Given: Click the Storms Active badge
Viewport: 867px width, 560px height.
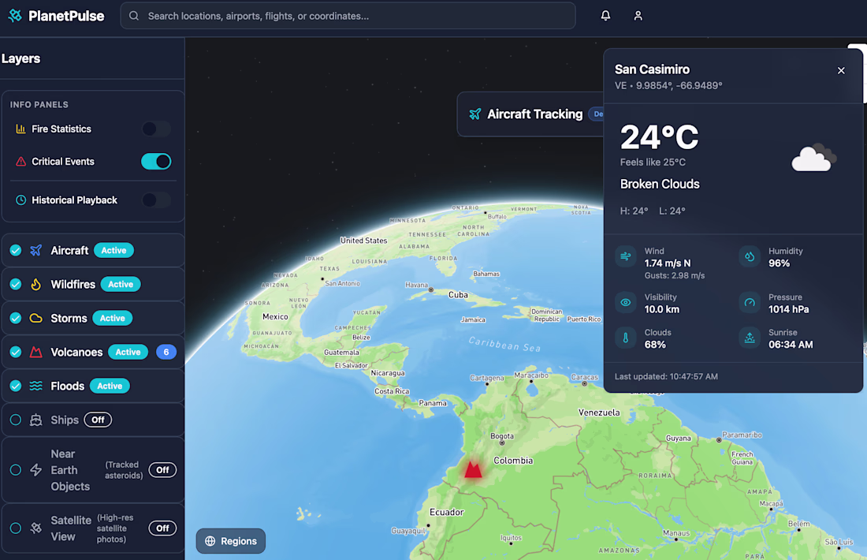Looking at the screenshot, I should click(112, 318).
